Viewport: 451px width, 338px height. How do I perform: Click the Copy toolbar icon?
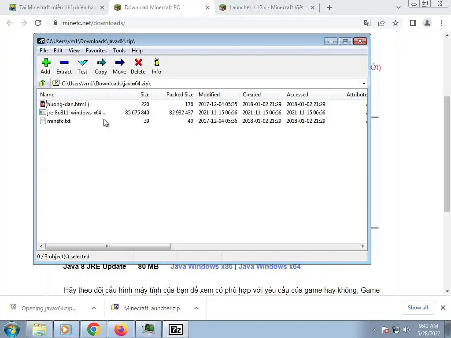pos(101,62)
